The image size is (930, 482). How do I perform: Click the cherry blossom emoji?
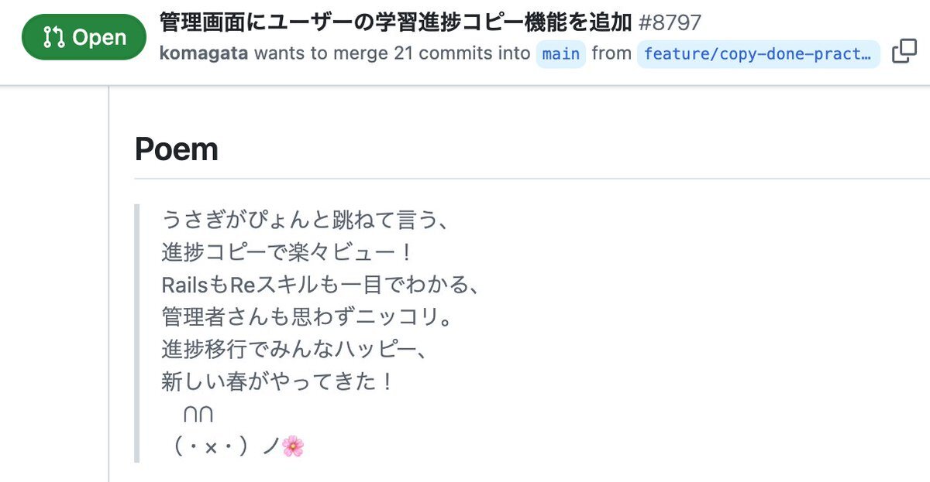click(x=293, y=446)
